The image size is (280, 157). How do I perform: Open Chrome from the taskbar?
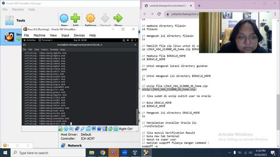pos(103,153)
